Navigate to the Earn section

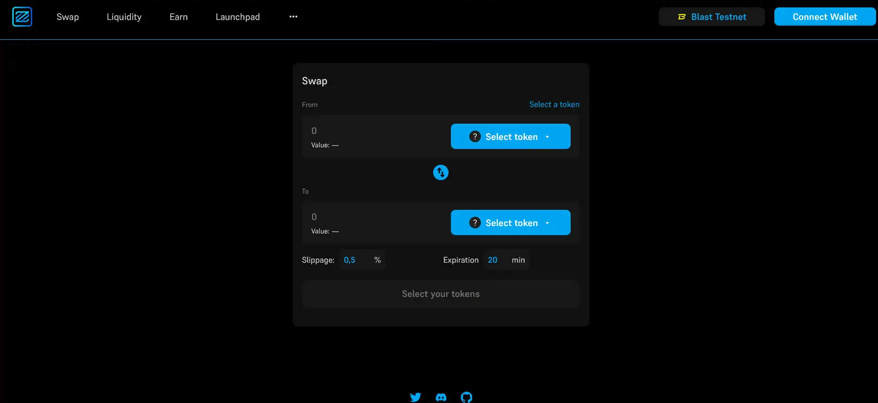[x=179, y=17]
